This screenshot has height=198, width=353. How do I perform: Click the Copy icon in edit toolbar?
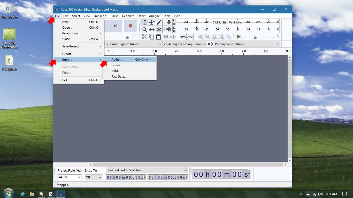[151, 37]
